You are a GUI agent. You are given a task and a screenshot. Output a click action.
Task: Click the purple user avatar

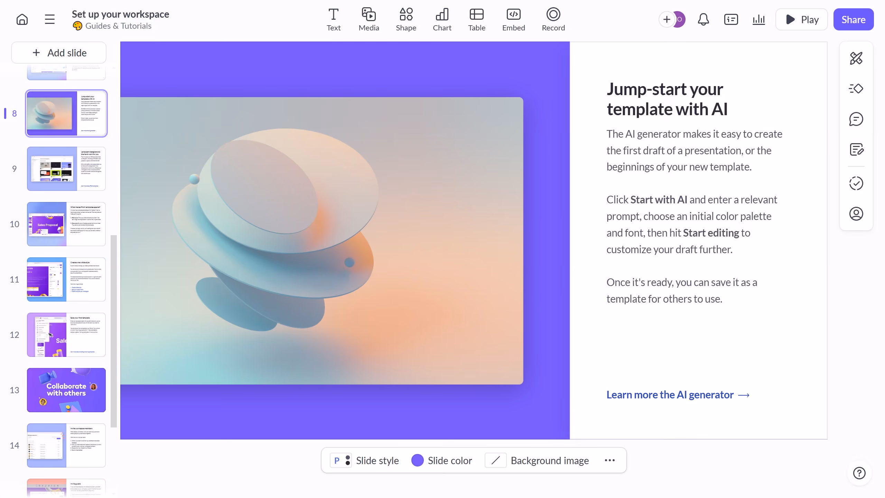click(x=680, y=19)
